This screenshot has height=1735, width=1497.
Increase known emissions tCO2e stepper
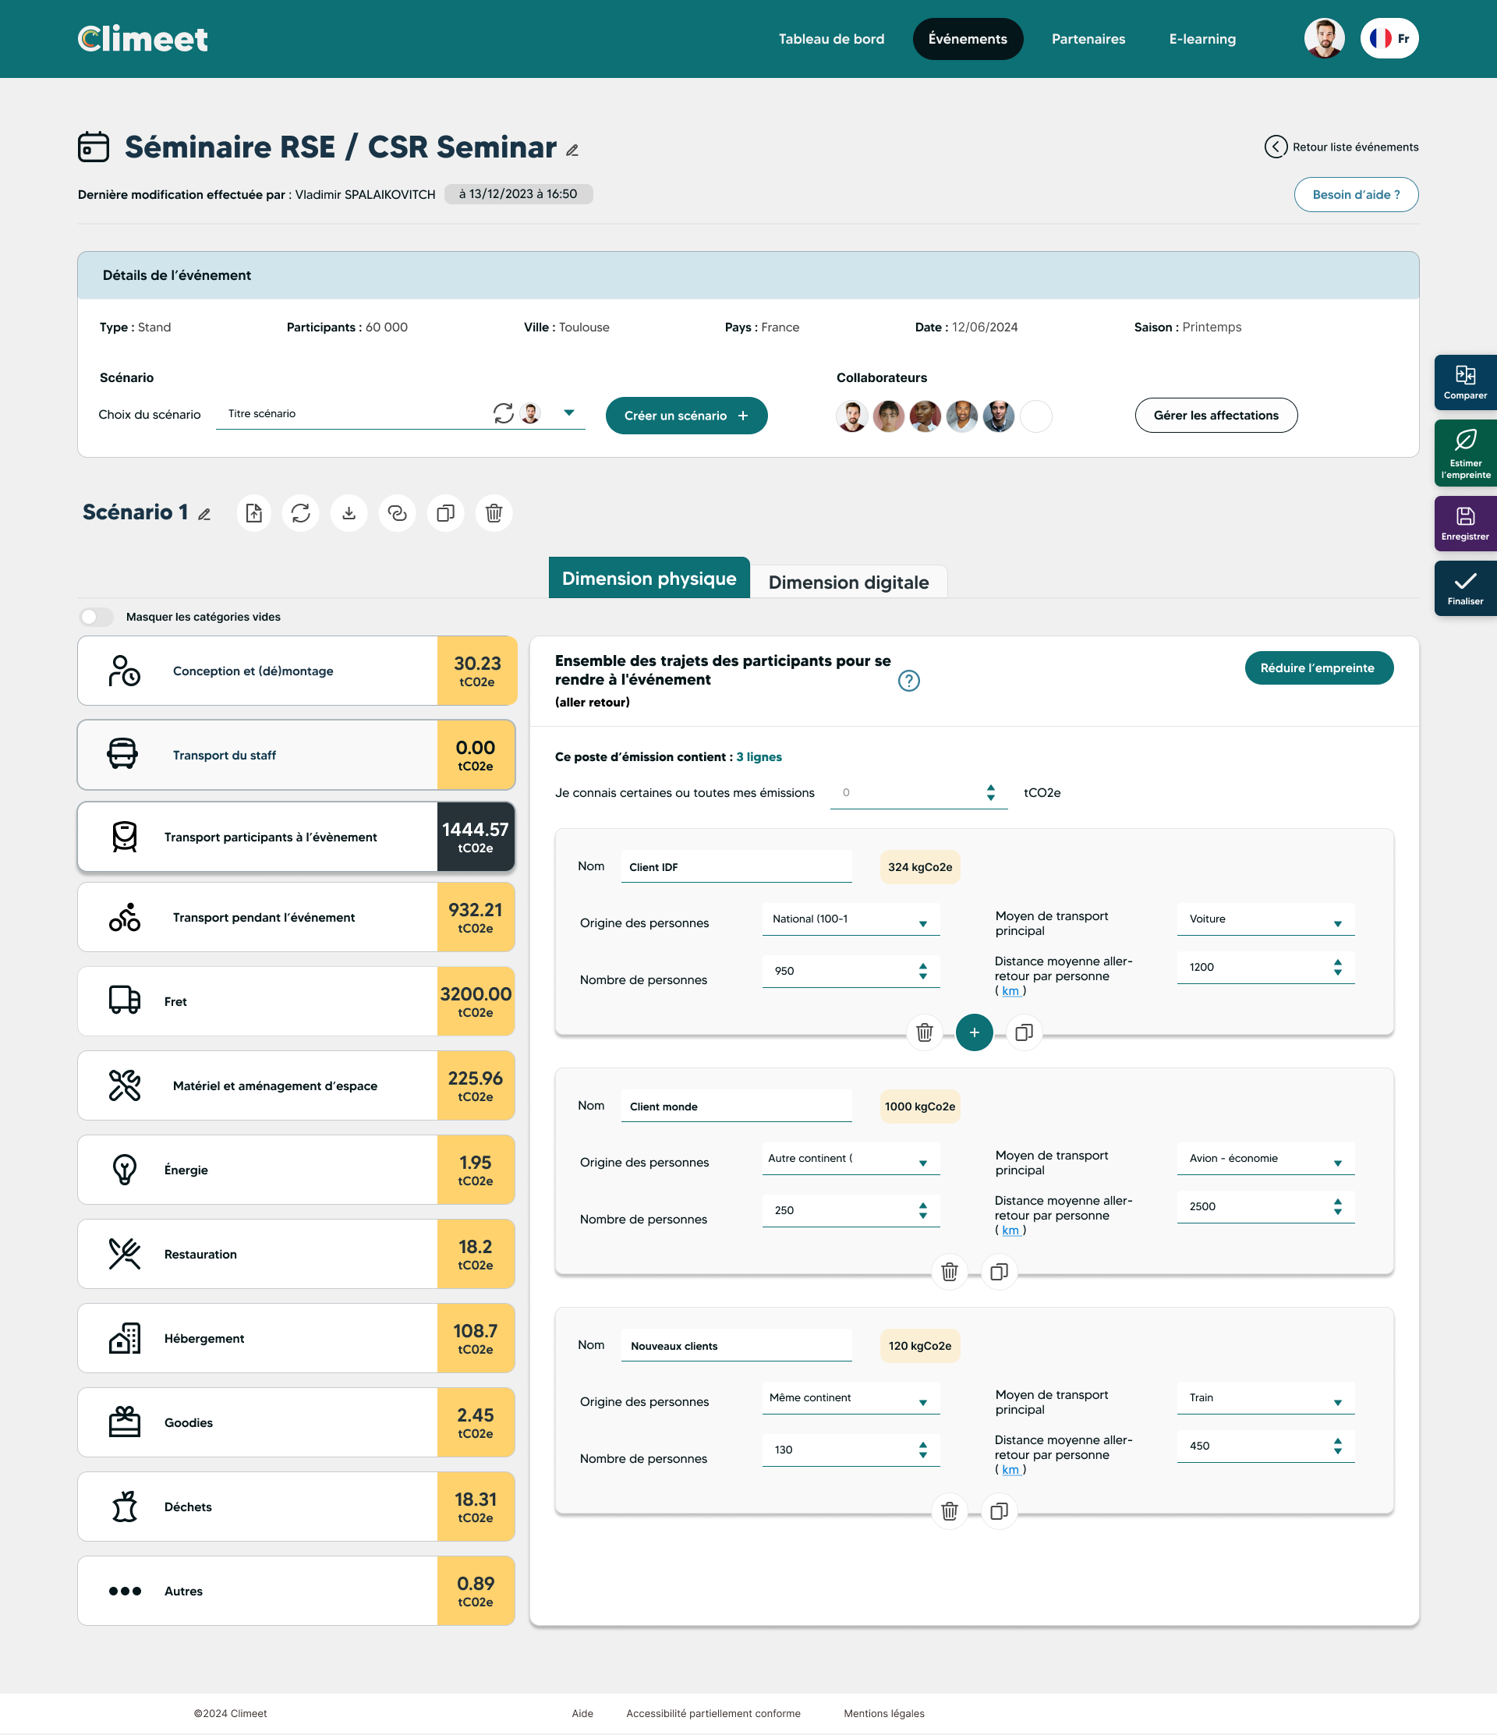pos(990,788)
